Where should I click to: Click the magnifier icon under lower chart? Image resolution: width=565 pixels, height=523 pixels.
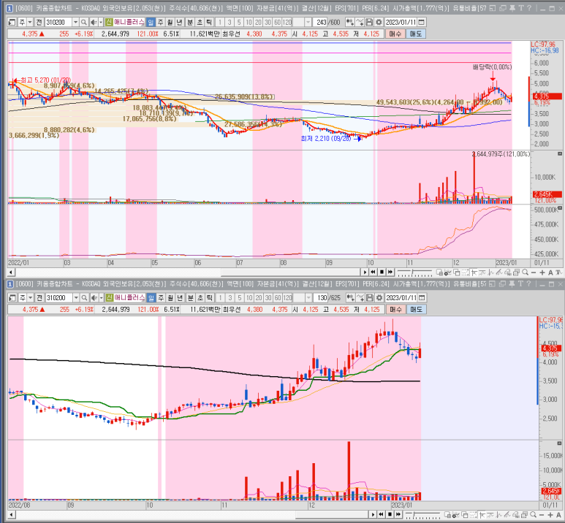point(534,514)
